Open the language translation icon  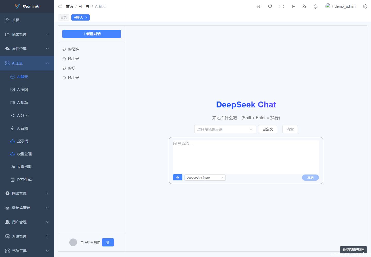tap(304, 6)
